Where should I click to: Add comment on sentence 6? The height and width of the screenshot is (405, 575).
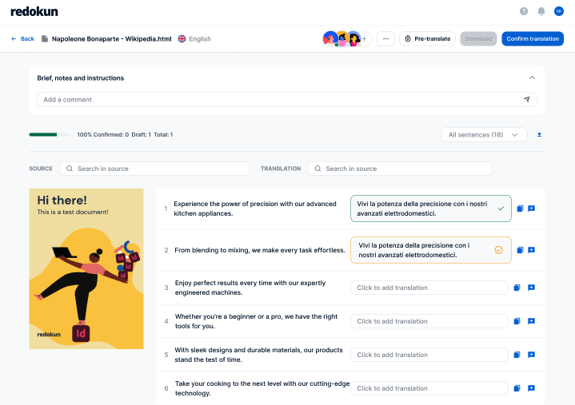531,388
